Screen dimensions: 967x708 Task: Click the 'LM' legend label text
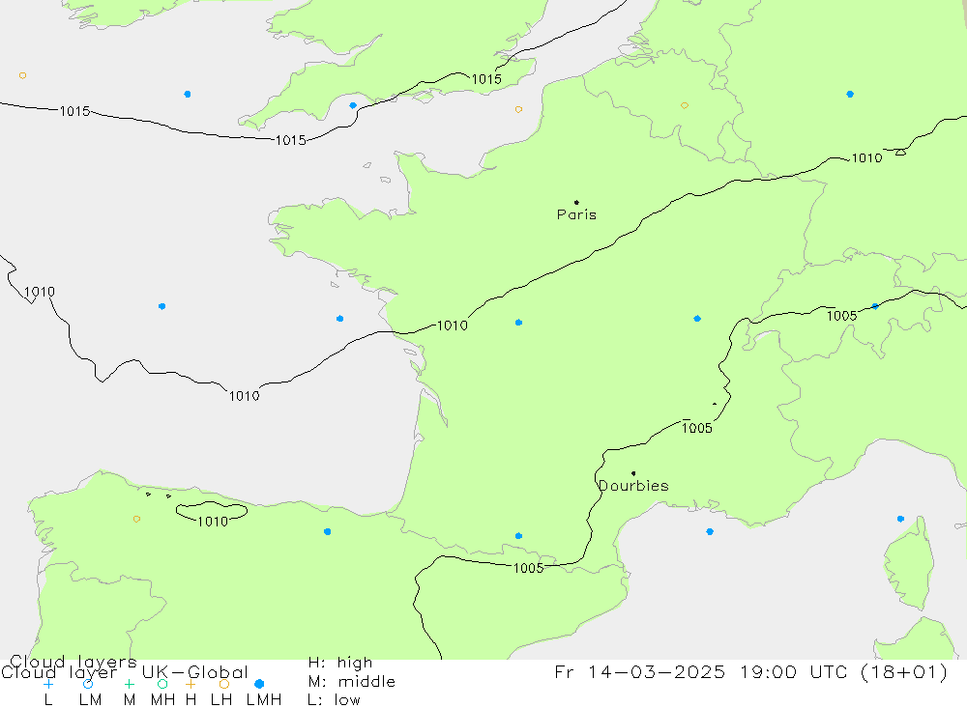91,700
